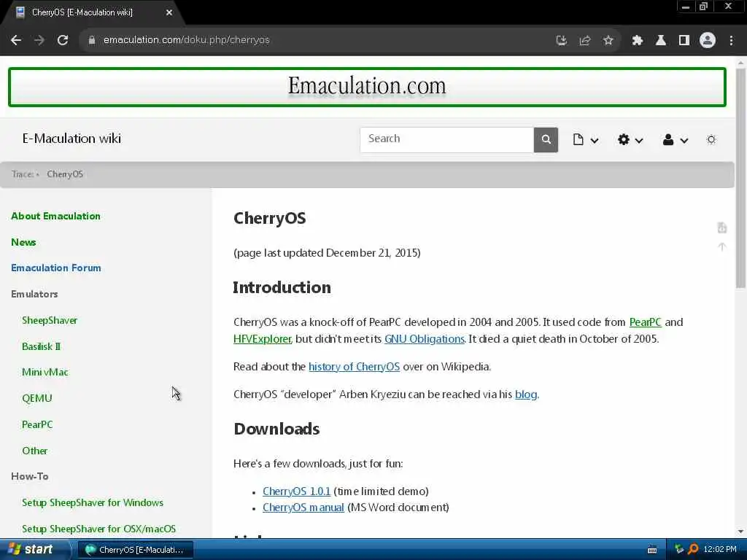Viewport: 747px width, 560px height.
Task: Open the Basilisk II emulator page
Action: [x=41, y=346]
